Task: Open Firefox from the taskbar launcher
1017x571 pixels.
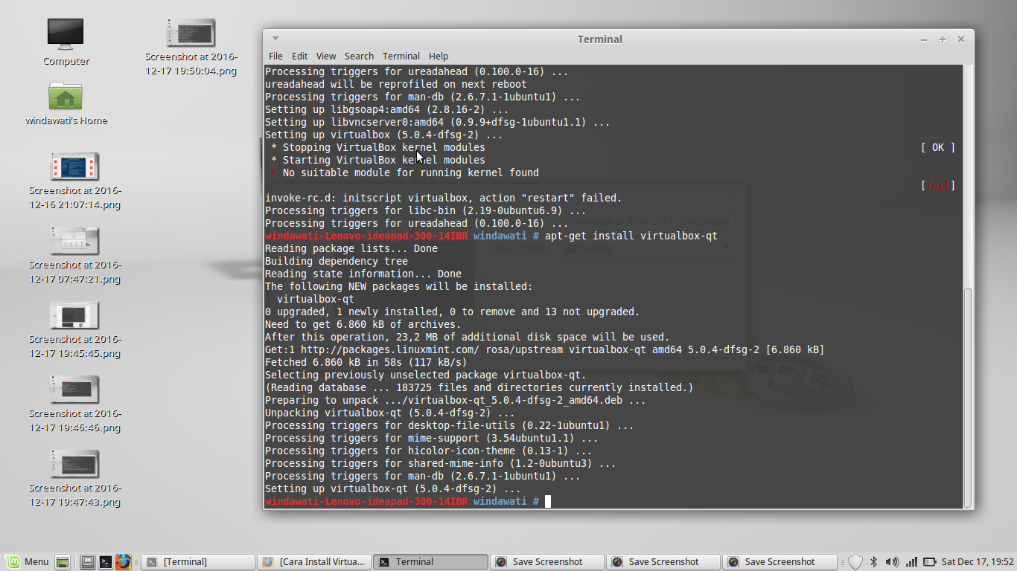Action: (x=123, y=561)
